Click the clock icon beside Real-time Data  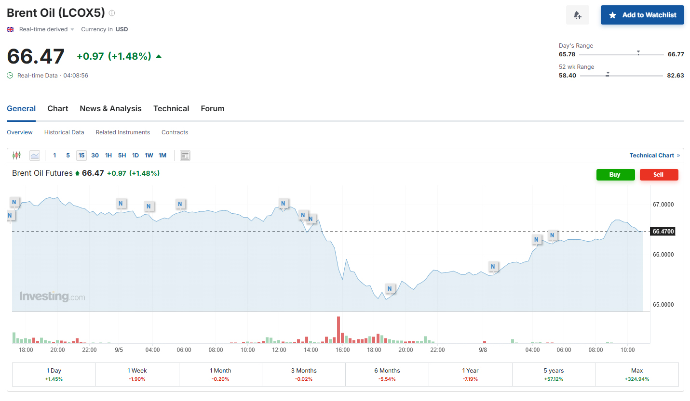[10, 76]
